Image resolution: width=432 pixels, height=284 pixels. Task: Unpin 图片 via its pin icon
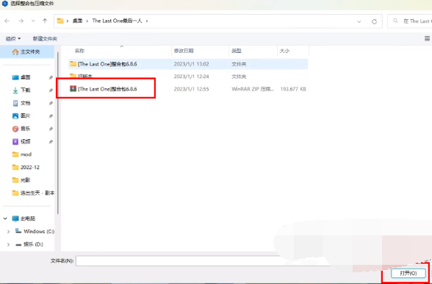[x=51, y=116]
